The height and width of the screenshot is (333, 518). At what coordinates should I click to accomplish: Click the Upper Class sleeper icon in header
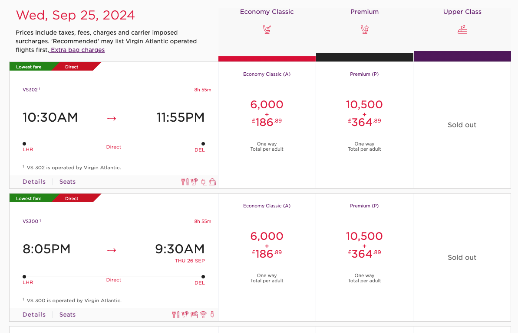[x=462, y=29]
